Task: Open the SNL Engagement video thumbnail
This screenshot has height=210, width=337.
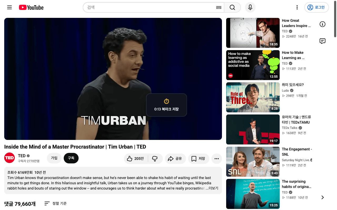Action: coord(253,162)
